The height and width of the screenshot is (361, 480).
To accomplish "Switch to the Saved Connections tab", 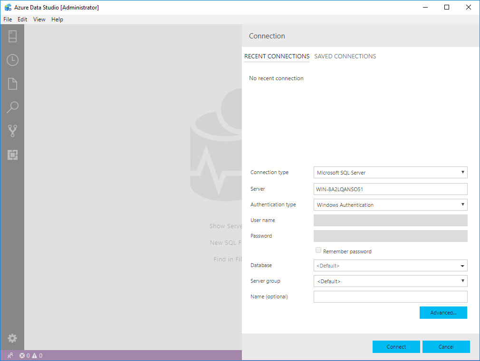I will 345,56.
